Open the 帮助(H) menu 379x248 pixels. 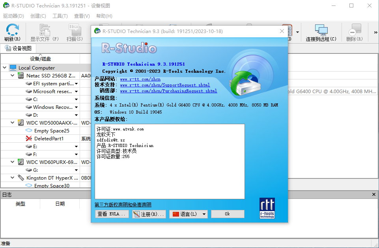pyautogui.click(x=104, y=16)
